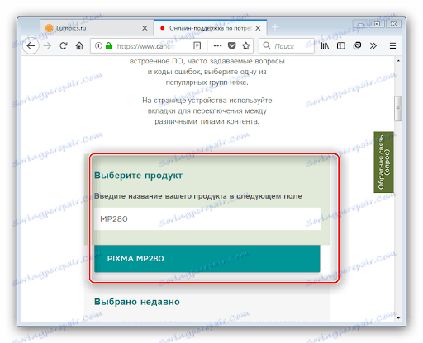Open the Library toolbar icon
This screenshot has width=423, height=343.
[325, 45]
